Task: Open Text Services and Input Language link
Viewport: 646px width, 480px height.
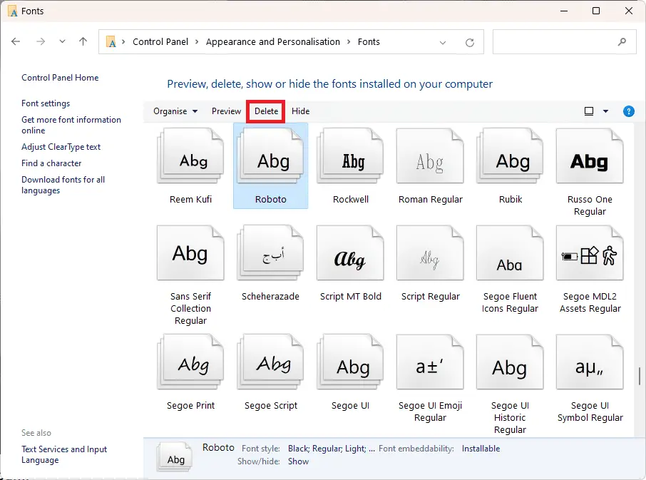Action: coord(64,454)
